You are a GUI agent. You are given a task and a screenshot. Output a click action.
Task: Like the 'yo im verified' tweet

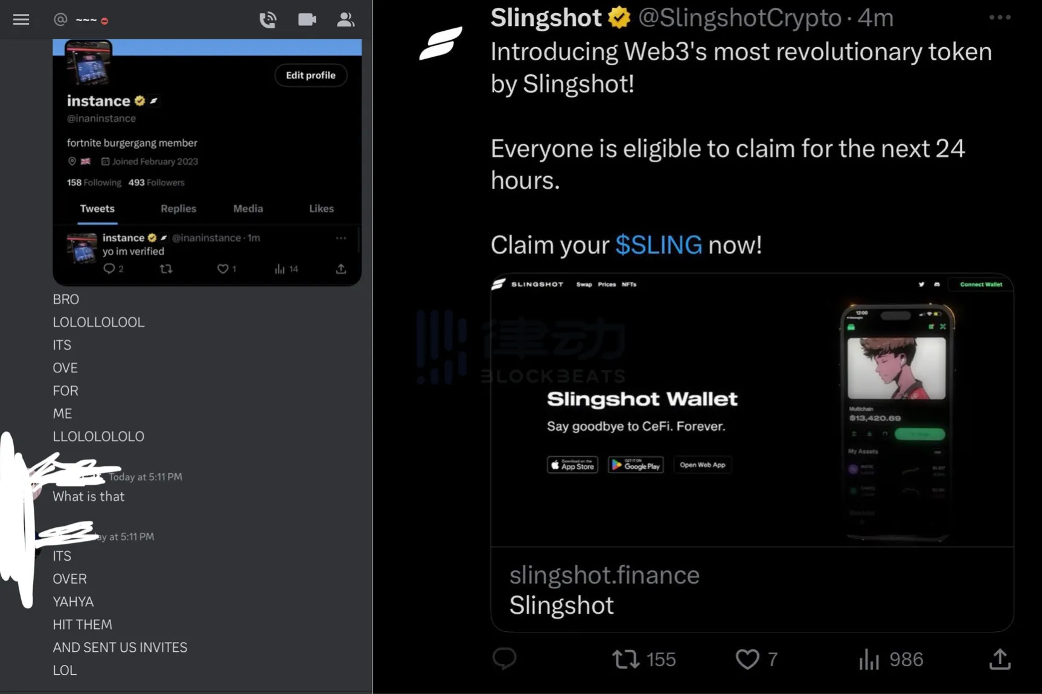pos(223,269)
